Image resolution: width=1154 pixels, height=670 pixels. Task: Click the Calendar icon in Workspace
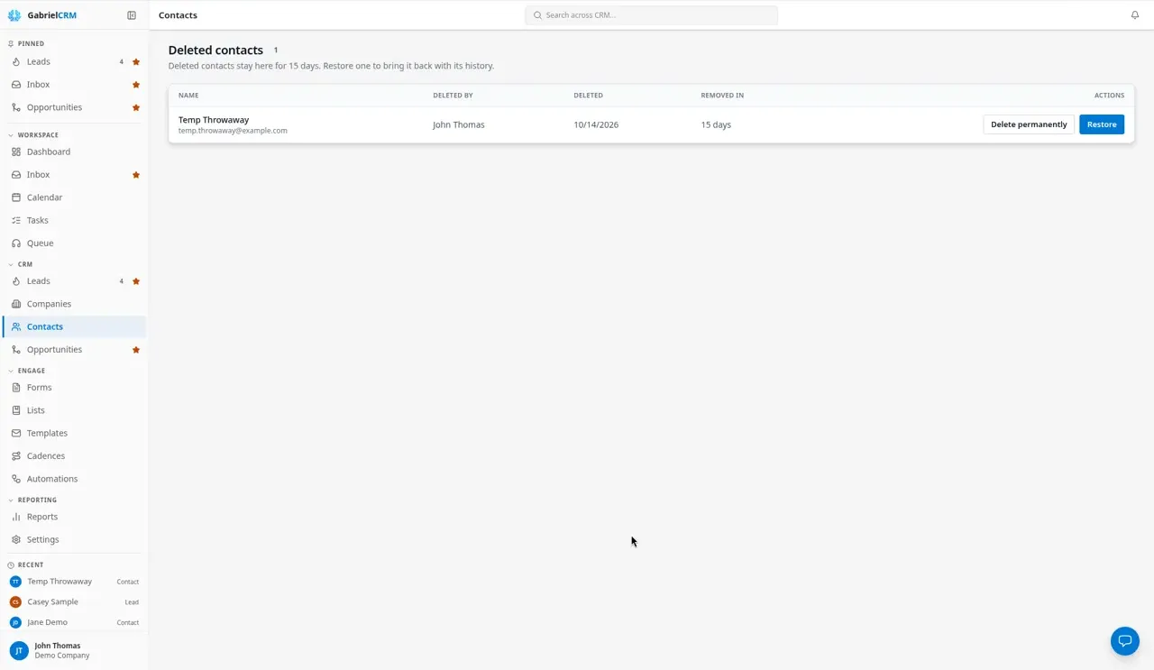click(16, 197)
